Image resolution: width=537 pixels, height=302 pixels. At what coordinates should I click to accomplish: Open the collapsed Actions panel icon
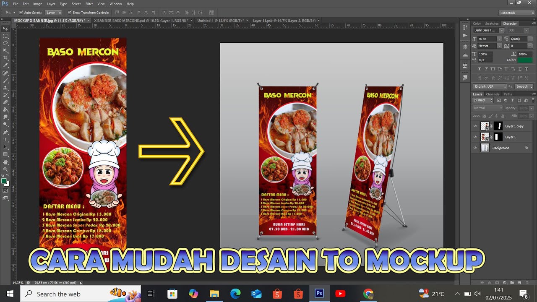click(465, 36)
